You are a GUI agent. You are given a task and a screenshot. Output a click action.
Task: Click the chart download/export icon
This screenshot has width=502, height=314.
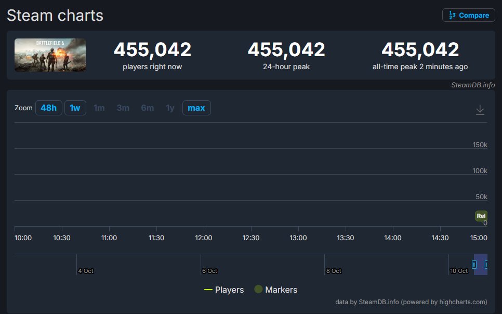pyautogui.click(x=480, y=109)
